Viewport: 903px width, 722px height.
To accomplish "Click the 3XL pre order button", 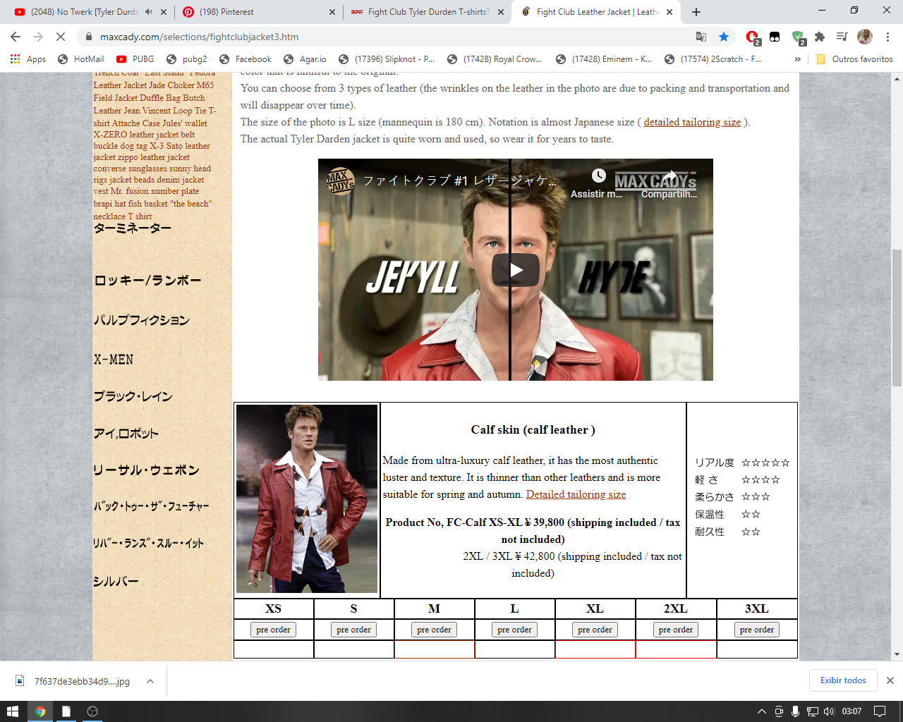I will 757,630.
